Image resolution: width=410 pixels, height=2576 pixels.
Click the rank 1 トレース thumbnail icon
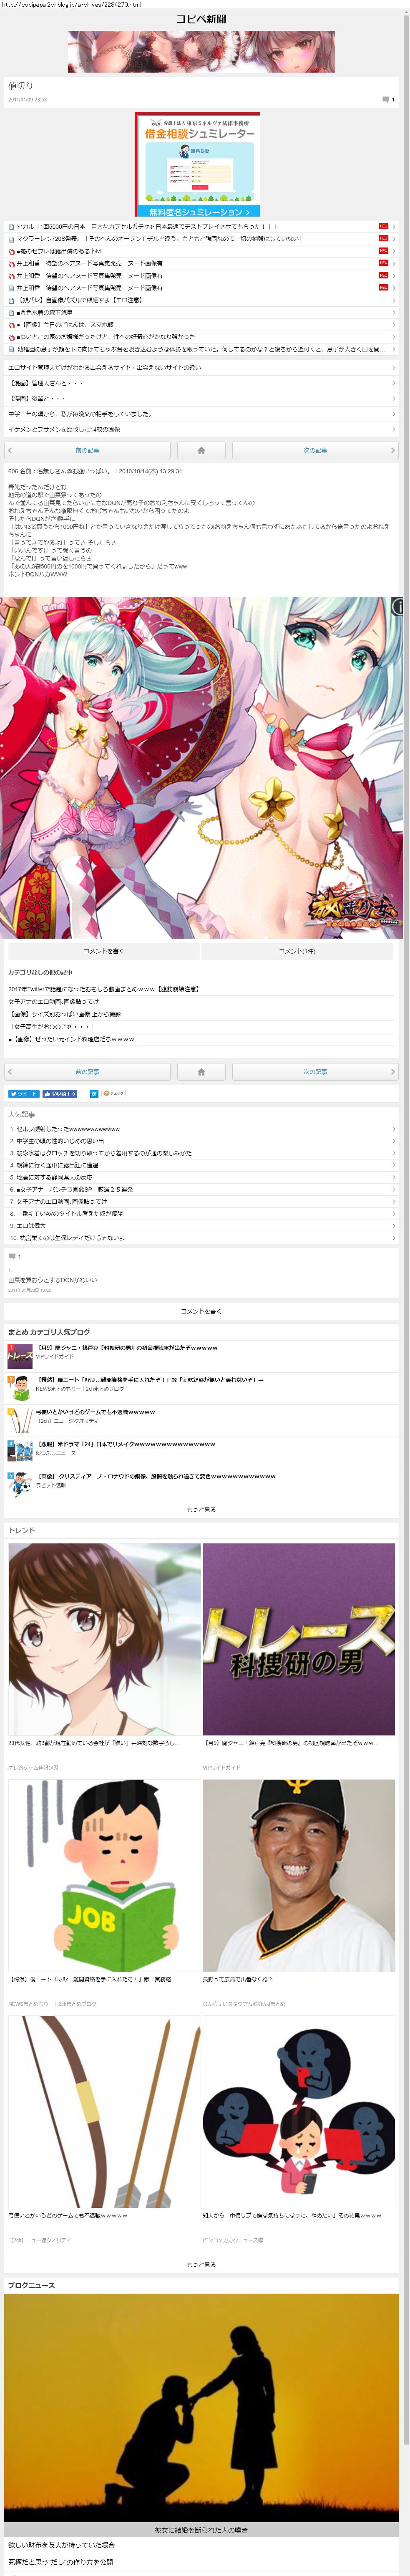(x=20, y=1355)
